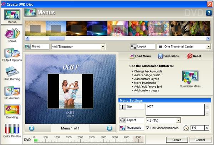214x145 pixels.
Task: Open the Disc Burning section
Action: (x=12, y=73)
